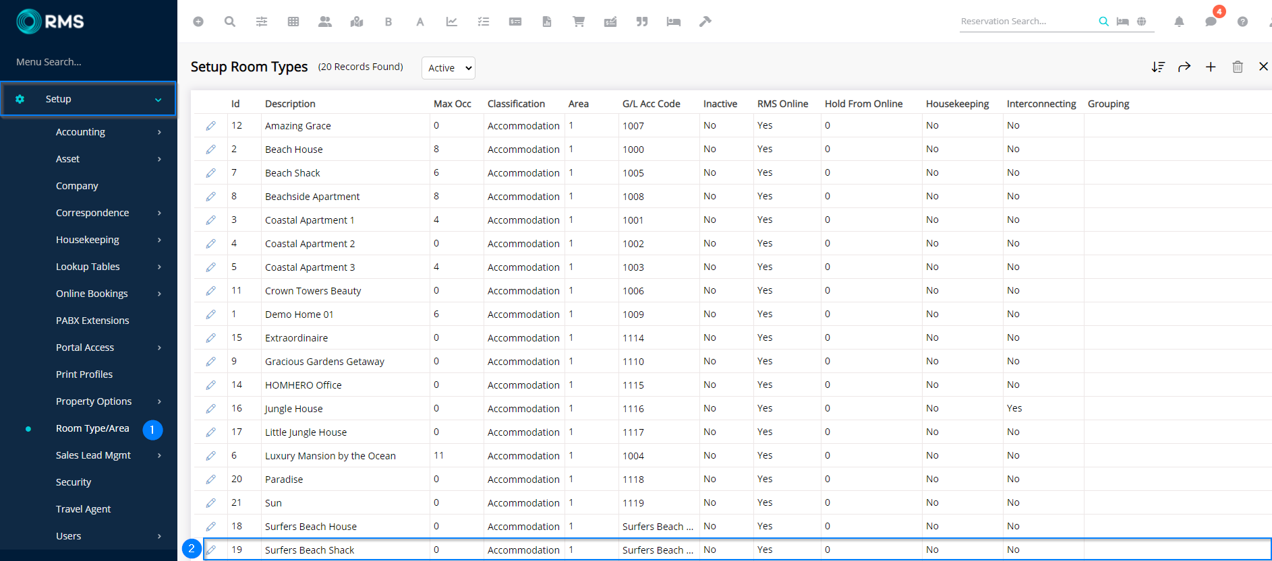Click the sort order icon for room types
Screen dimensions: 1272x561
tap(1158, 67)
